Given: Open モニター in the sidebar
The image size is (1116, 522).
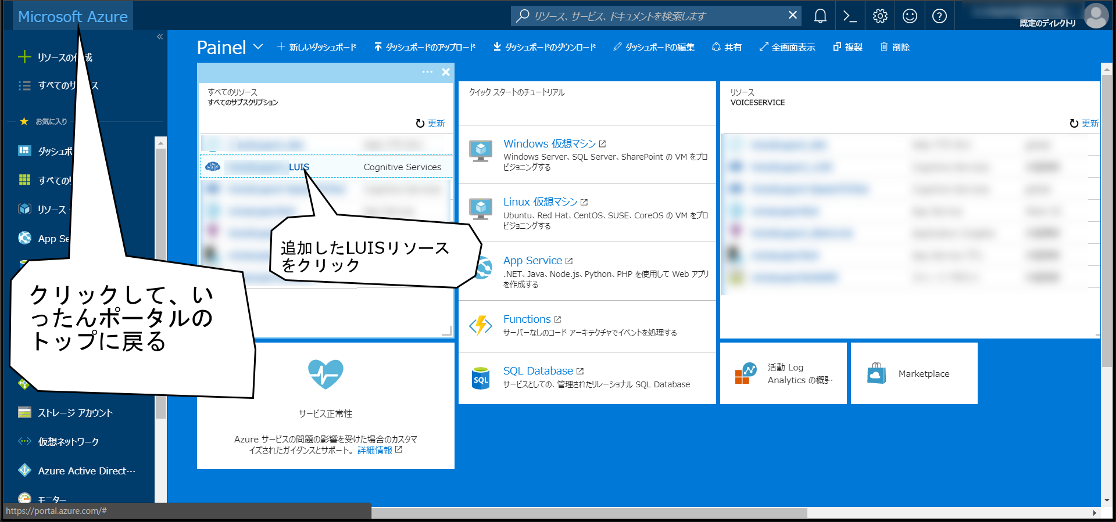Looking at the screenshot, I should (52, 499).
